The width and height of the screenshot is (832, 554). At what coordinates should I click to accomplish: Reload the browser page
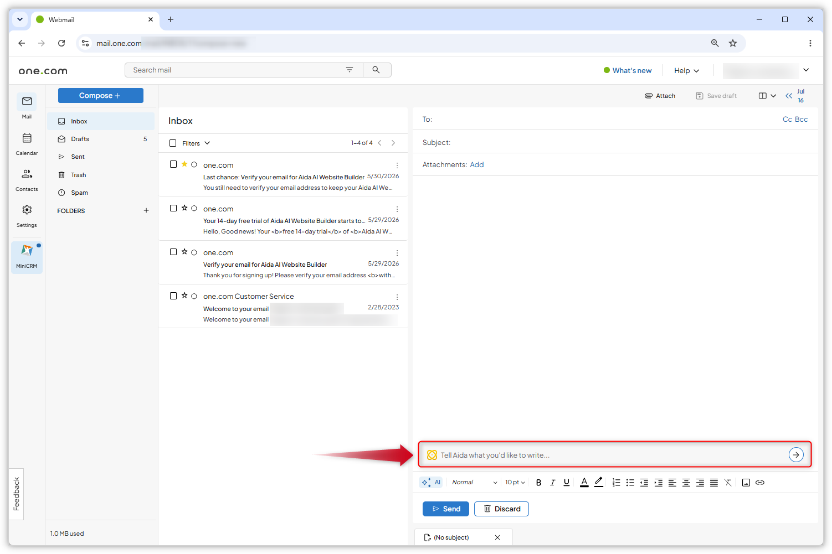click(x=61, y=43)
